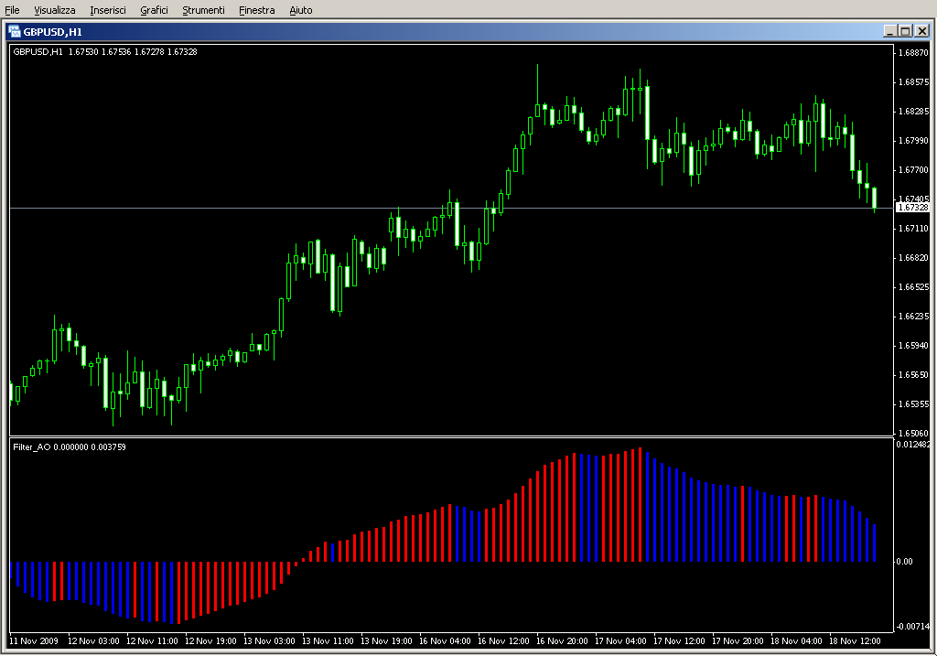Open the Finestra menu
937x656 pixels.
[256, 10]
